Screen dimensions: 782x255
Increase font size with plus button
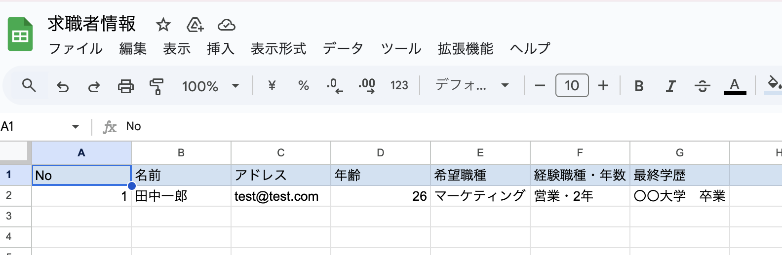pos(603,86)
